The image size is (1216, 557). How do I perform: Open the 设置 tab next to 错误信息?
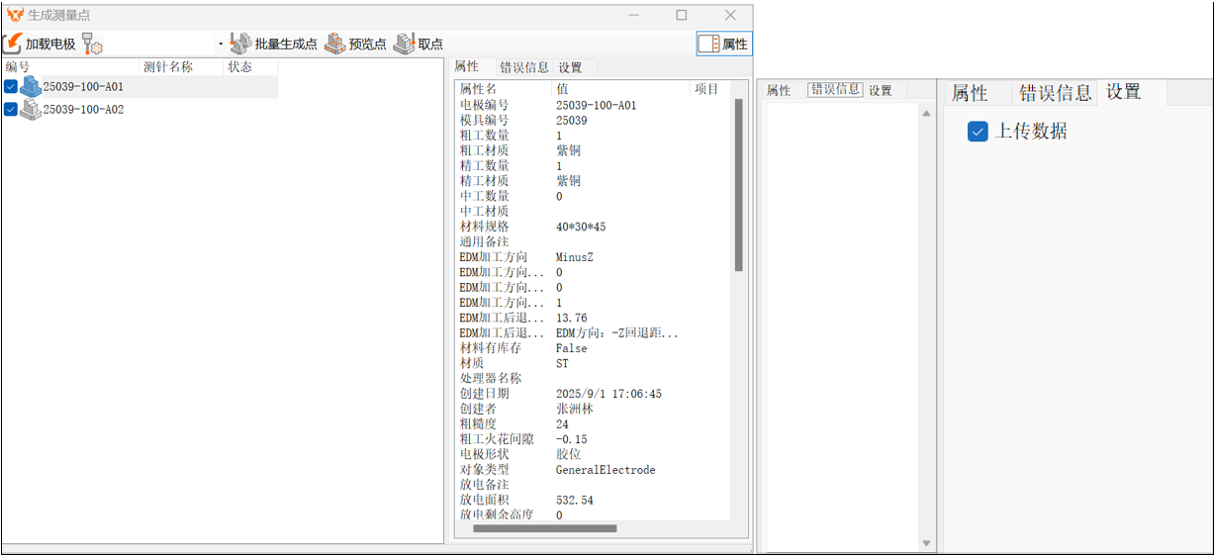(570, 67)
